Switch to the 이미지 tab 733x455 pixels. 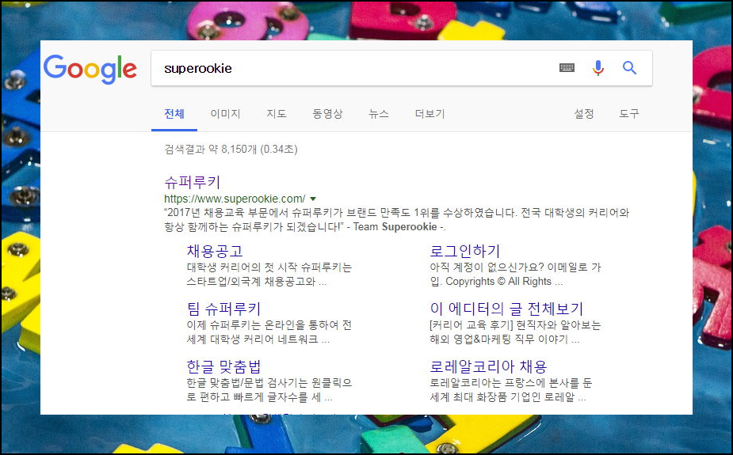[225, 114]
